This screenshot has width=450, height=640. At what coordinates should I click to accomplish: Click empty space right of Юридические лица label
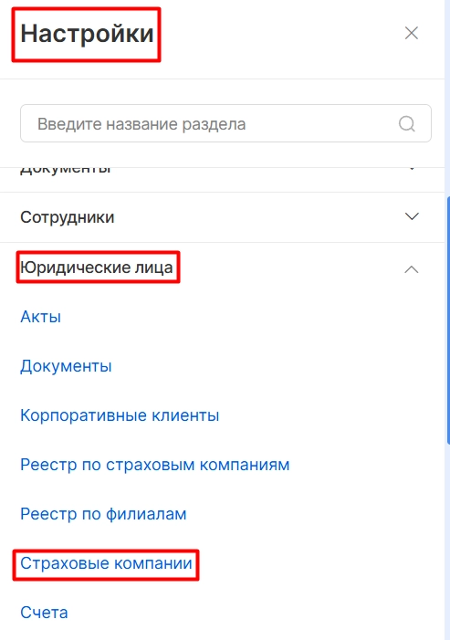click(286, 268)
